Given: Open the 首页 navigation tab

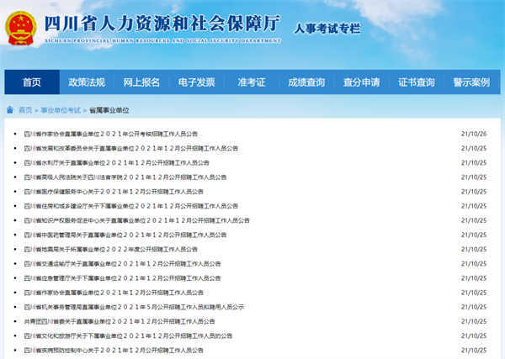Looking at the screenshot, I should click(32, 82).
